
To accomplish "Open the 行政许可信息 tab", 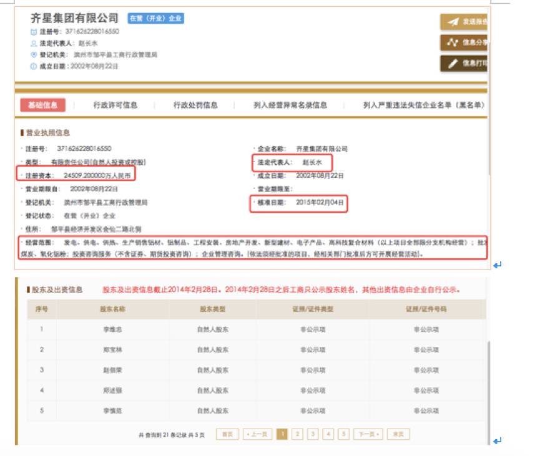I will 115,105.
